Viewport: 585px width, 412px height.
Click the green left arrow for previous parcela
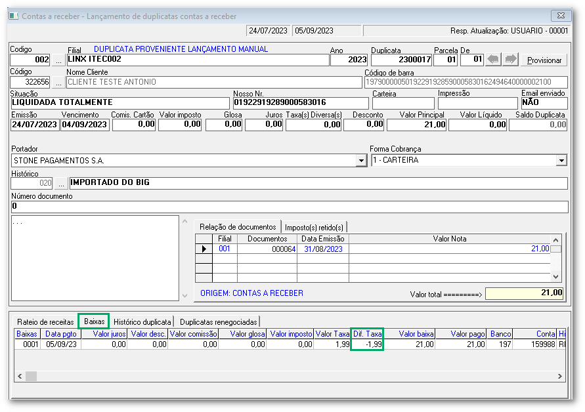point(492,60)
